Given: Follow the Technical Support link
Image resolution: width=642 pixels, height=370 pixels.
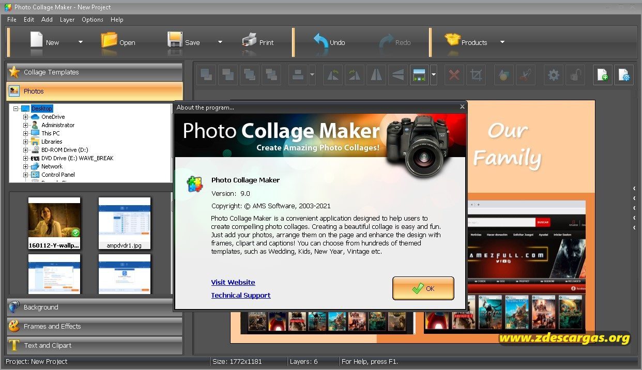Looking at the screenshot, I should point(241,295).
